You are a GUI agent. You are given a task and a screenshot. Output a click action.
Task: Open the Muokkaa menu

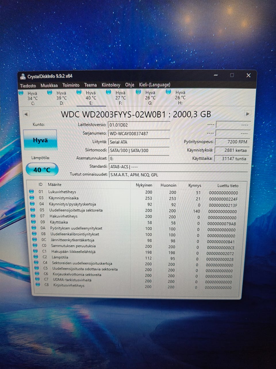49,85
